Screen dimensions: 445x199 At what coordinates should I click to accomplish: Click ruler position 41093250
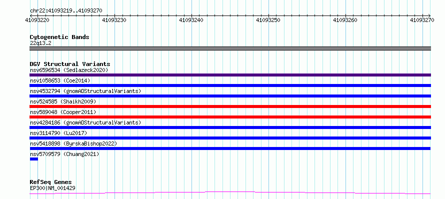pyautogui.click(x=268, y=20)
